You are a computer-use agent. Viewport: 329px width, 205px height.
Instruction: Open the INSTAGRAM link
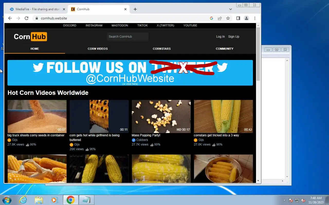click(x=94, y=25)
